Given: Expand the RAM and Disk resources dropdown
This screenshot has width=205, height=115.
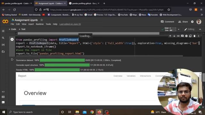Looking at the screenshot, I should pyautogui.click(x=179, y=29).
